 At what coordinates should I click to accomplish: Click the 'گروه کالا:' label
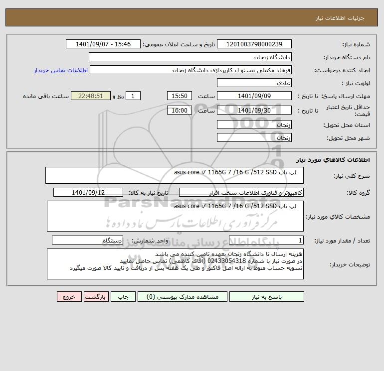[x=358, y=193]
